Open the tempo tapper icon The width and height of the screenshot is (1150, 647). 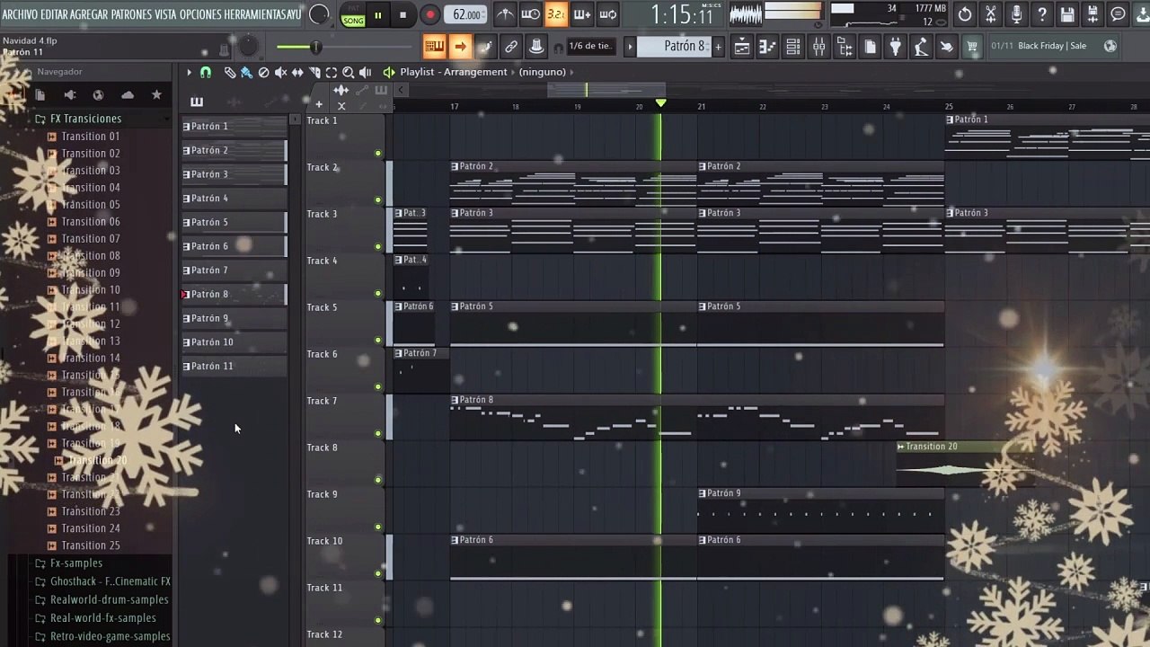[x=921, y=47]
